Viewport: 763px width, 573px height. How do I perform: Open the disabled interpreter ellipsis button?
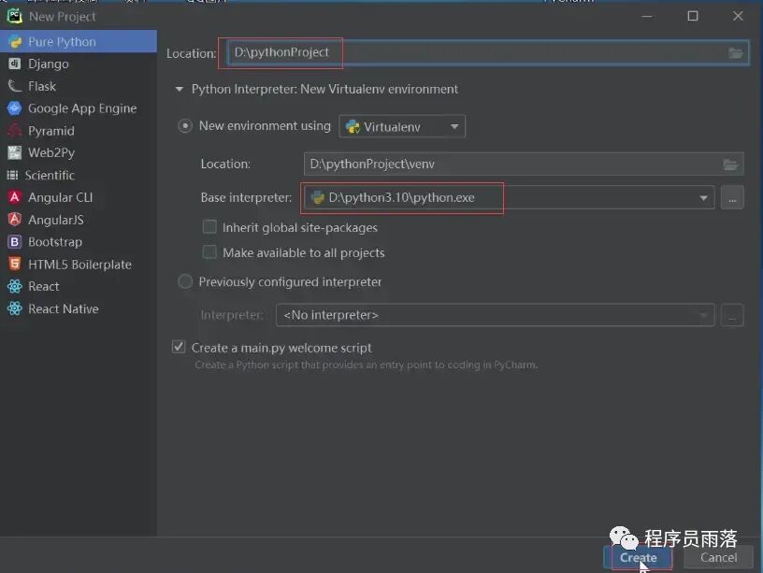click(x=732, y=315)
